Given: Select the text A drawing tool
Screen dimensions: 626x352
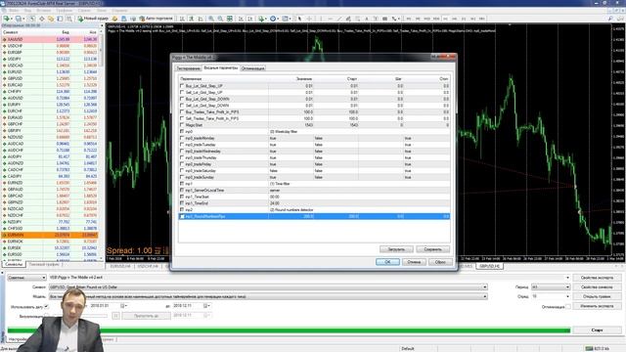Looking at the screenshot, I should pos(367,19).
